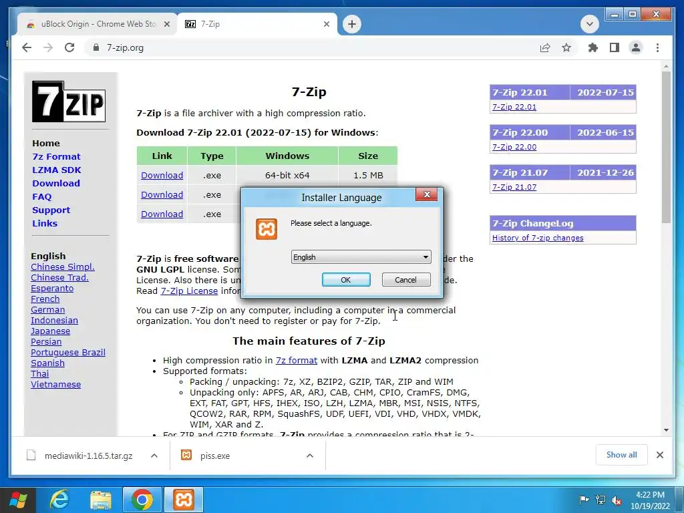
Task: Open the Support sidebar link
Action: 51,210
